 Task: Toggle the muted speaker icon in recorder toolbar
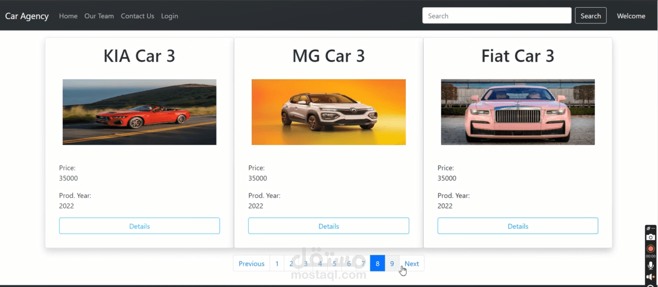pyautogui.click(x=651, y=277)
